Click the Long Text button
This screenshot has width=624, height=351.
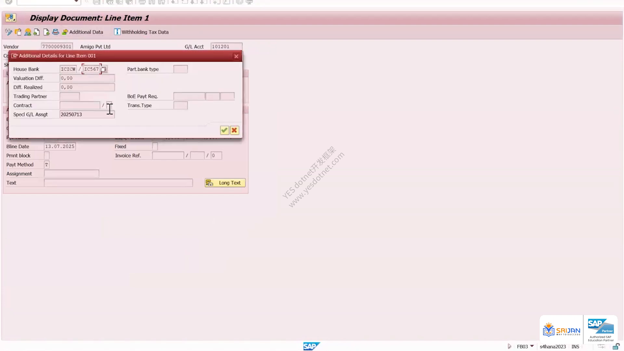[x=225, y=183]
